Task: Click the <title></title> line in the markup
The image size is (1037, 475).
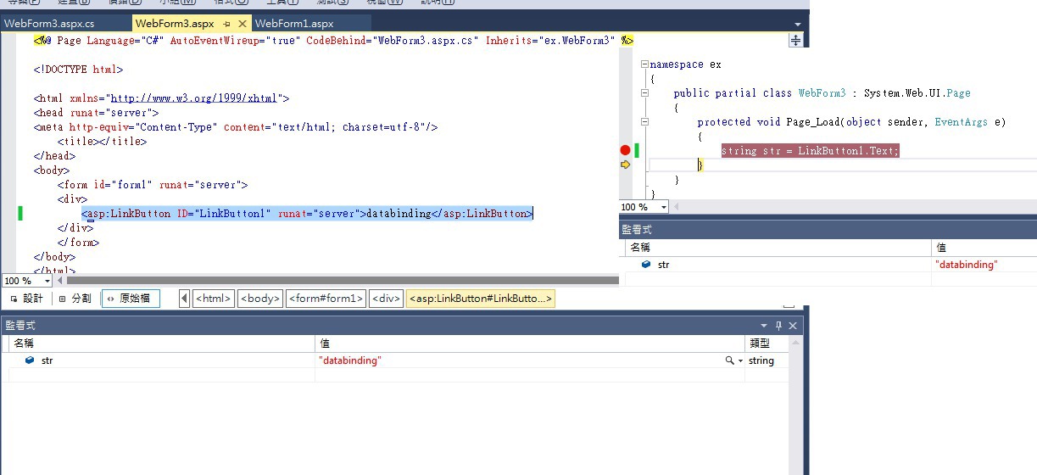Action: (x=102, y=142)
